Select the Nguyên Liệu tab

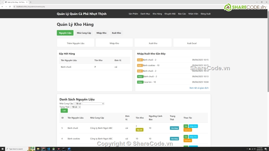(x=65, y=33)
